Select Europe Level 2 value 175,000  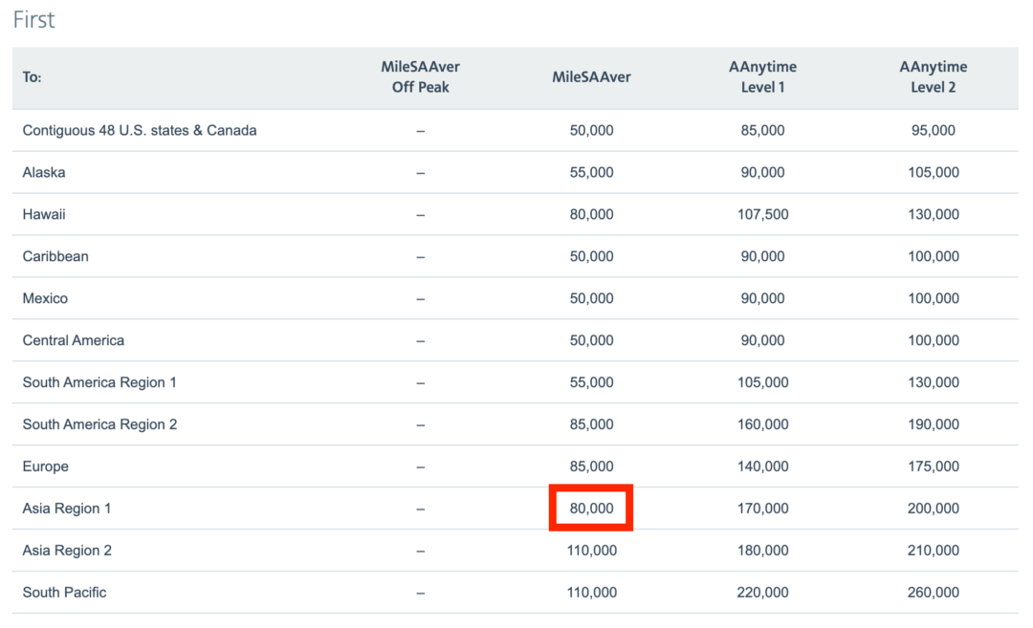pos(933,466)
